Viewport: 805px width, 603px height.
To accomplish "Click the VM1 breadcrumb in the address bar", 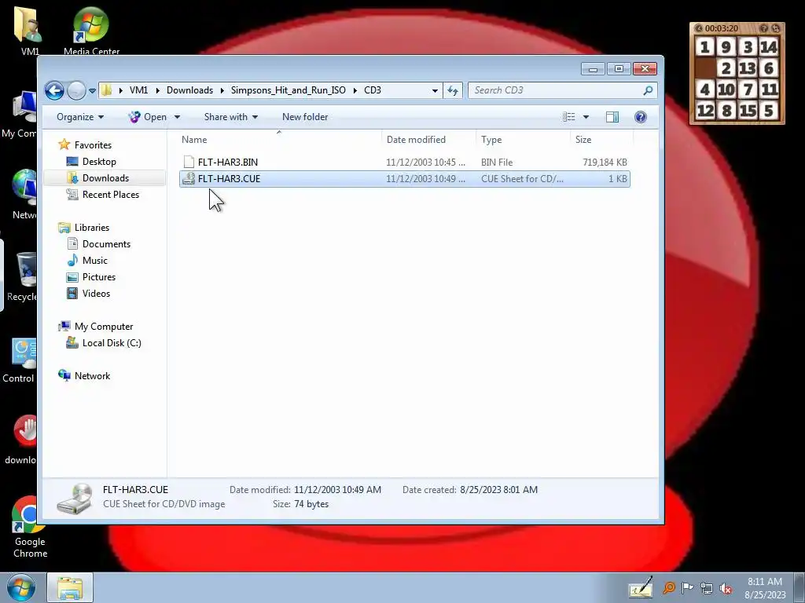I will point(138,90).
